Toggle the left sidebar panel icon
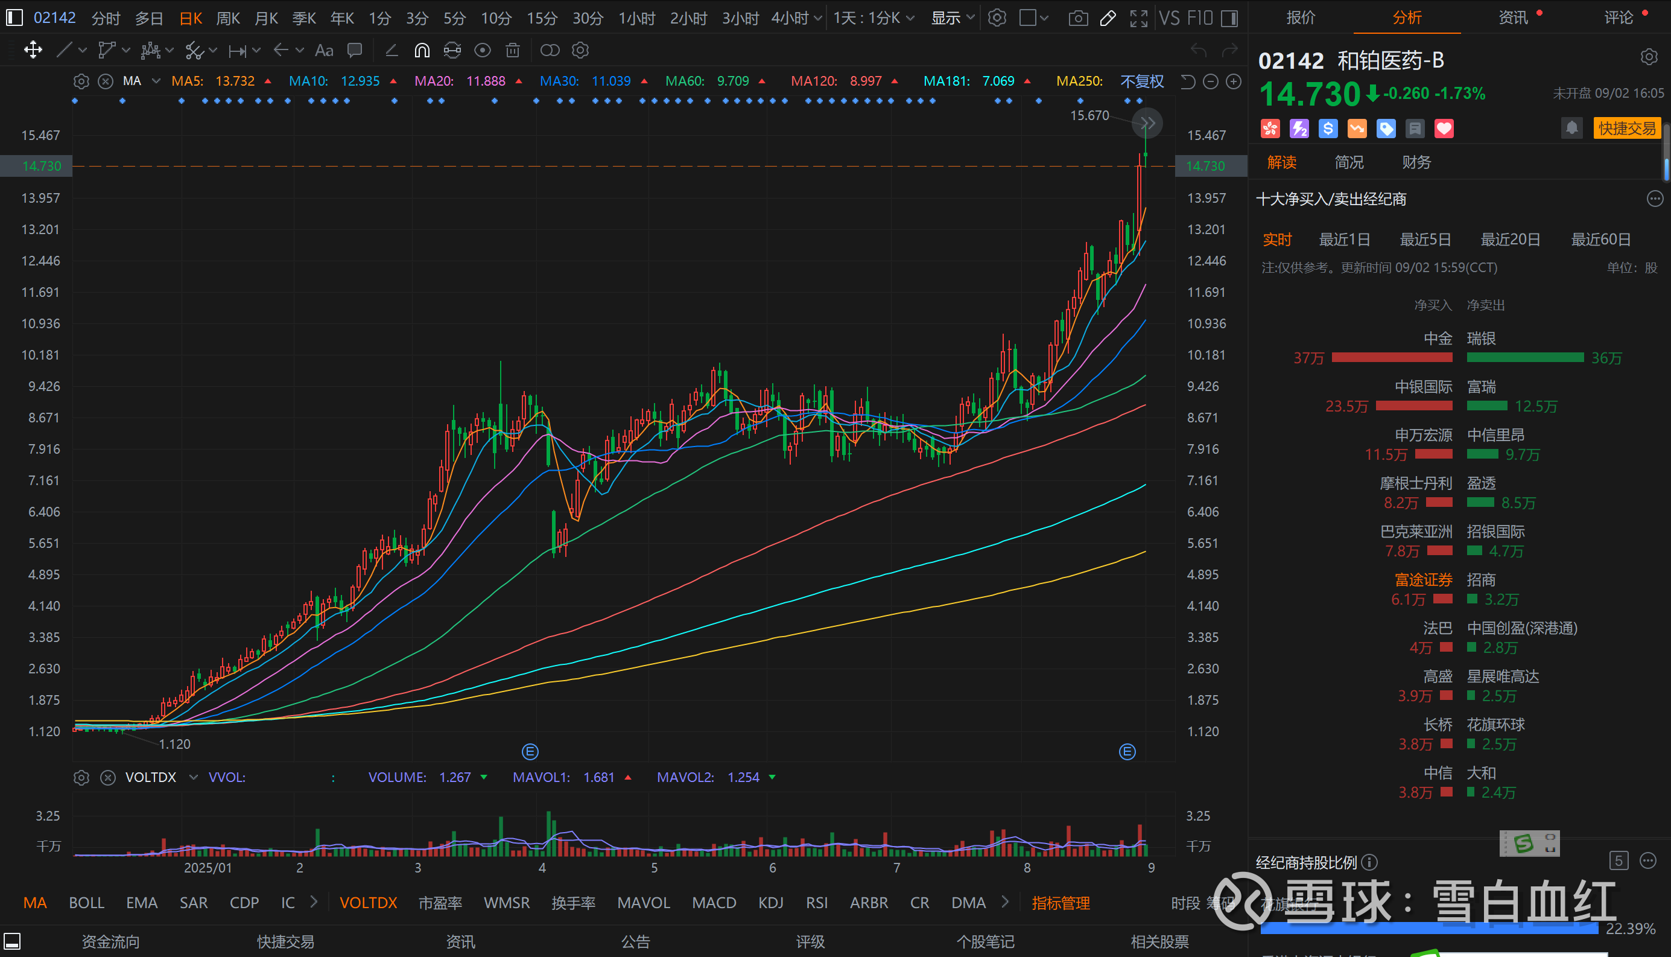Viewport: 1671px width, 957px height. (14, 17)
